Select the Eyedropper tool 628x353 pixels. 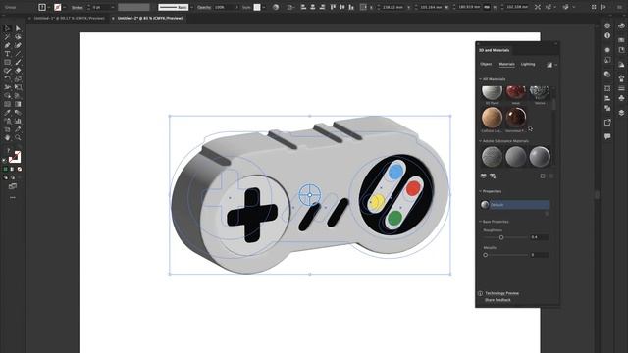pos(7,113)
